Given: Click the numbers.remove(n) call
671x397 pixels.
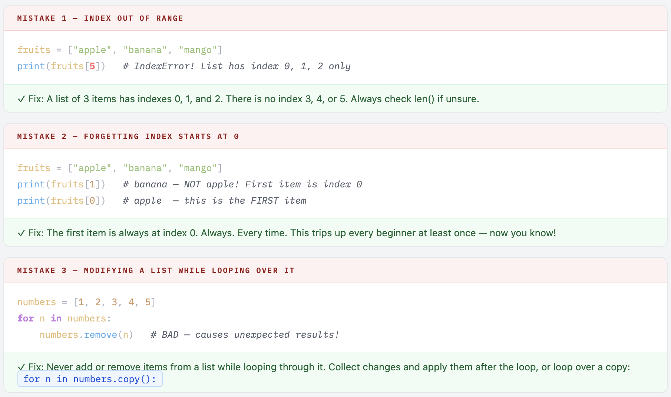Looking at the screenshot, I should click(x=86, y=335).
